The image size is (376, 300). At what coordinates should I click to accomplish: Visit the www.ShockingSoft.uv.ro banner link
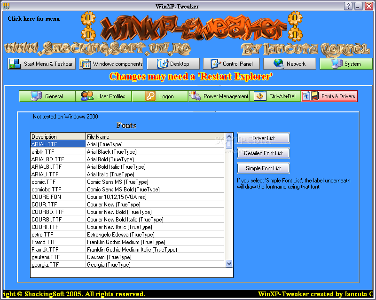[98, 49]
